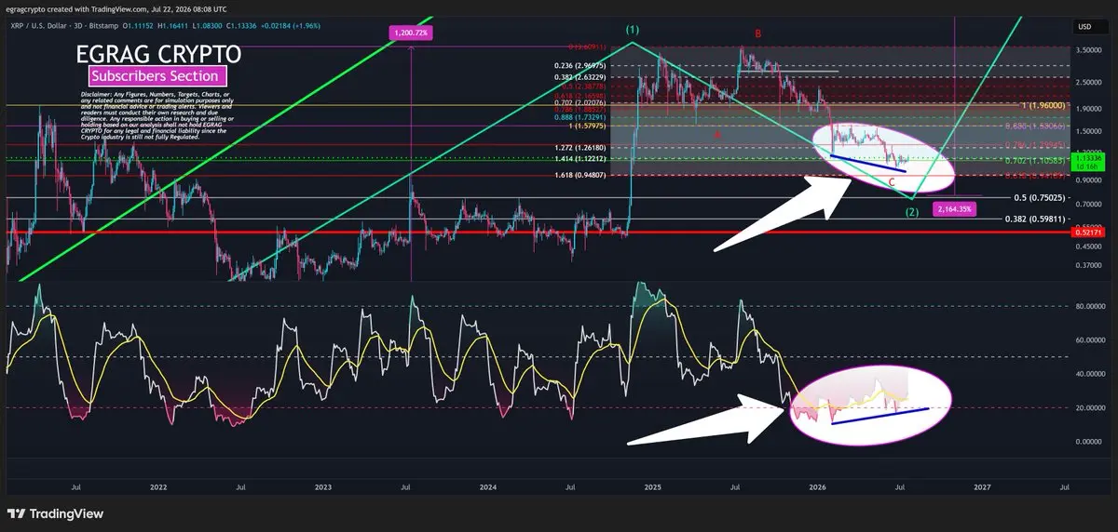
Task: Click the '1.50000' price axis label
Action: pyautogui.click(x=1088, y=131)
